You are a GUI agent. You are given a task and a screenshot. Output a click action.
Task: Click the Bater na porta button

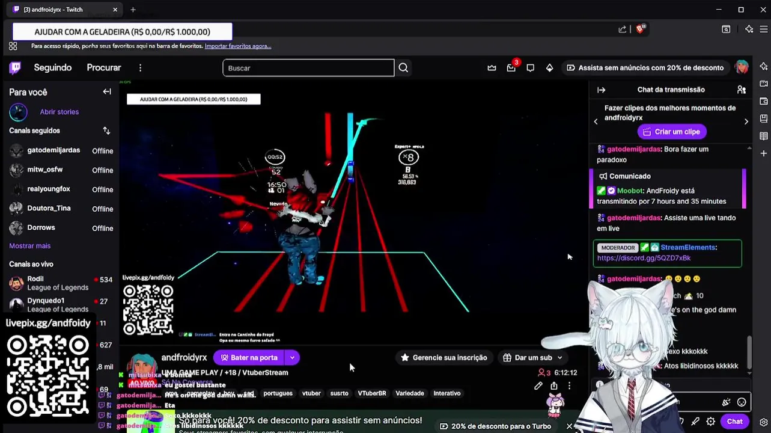tap(249, 357)
